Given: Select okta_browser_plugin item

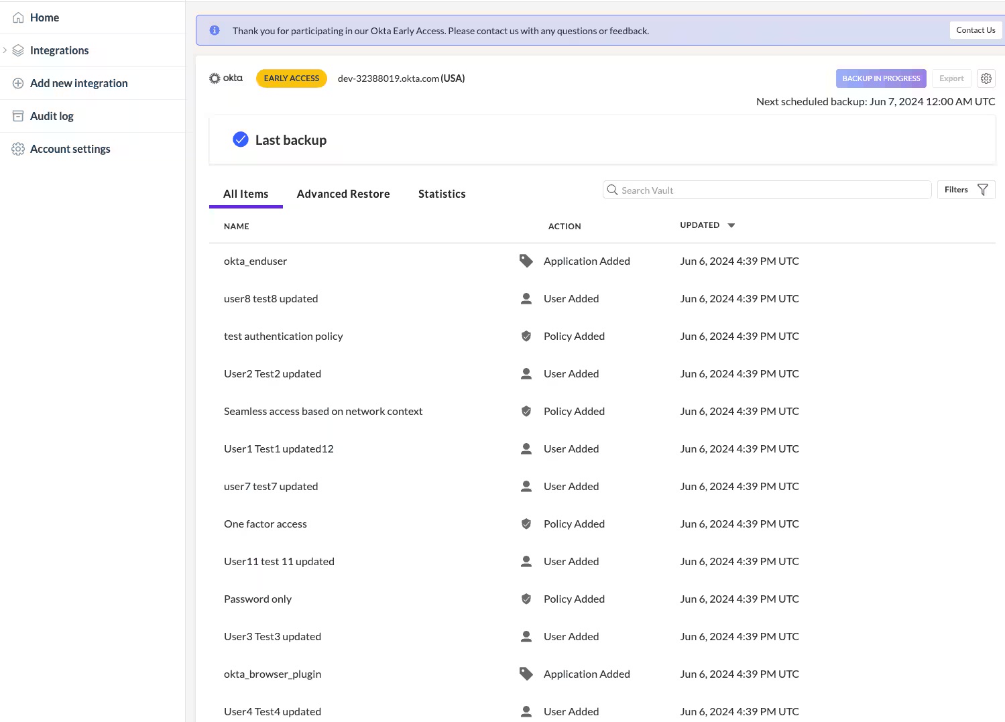Looking at the screenshot, I should click(x=272, y=674).
